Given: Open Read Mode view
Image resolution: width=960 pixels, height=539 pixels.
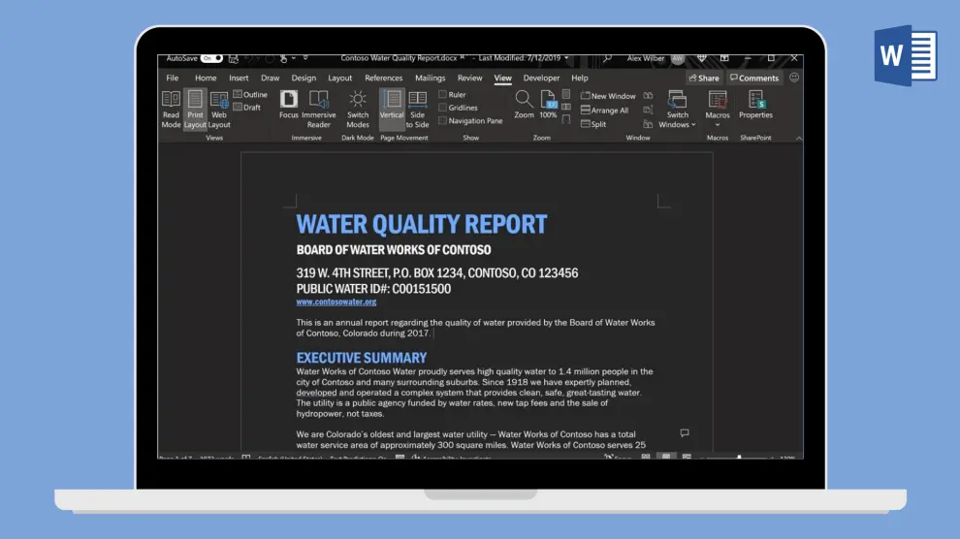Looking at the screenshot, I should (x=171, y=109).
